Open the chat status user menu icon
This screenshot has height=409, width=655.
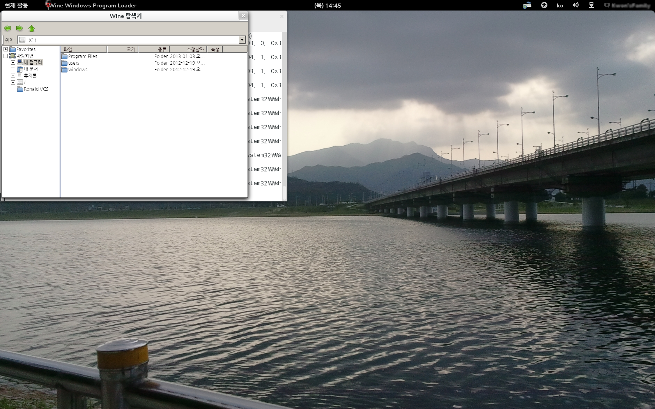point(627,5)
